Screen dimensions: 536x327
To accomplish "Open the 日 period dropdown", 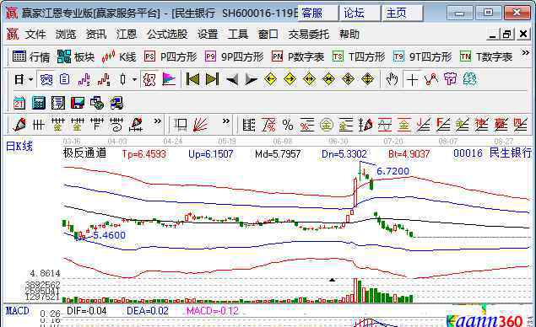I will [24, 79].
